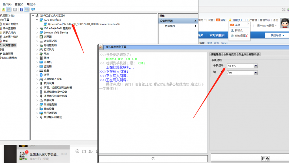The image size is (289, 163).
Task: Open the 帮助(H) menu
Action: pos(31,4)
